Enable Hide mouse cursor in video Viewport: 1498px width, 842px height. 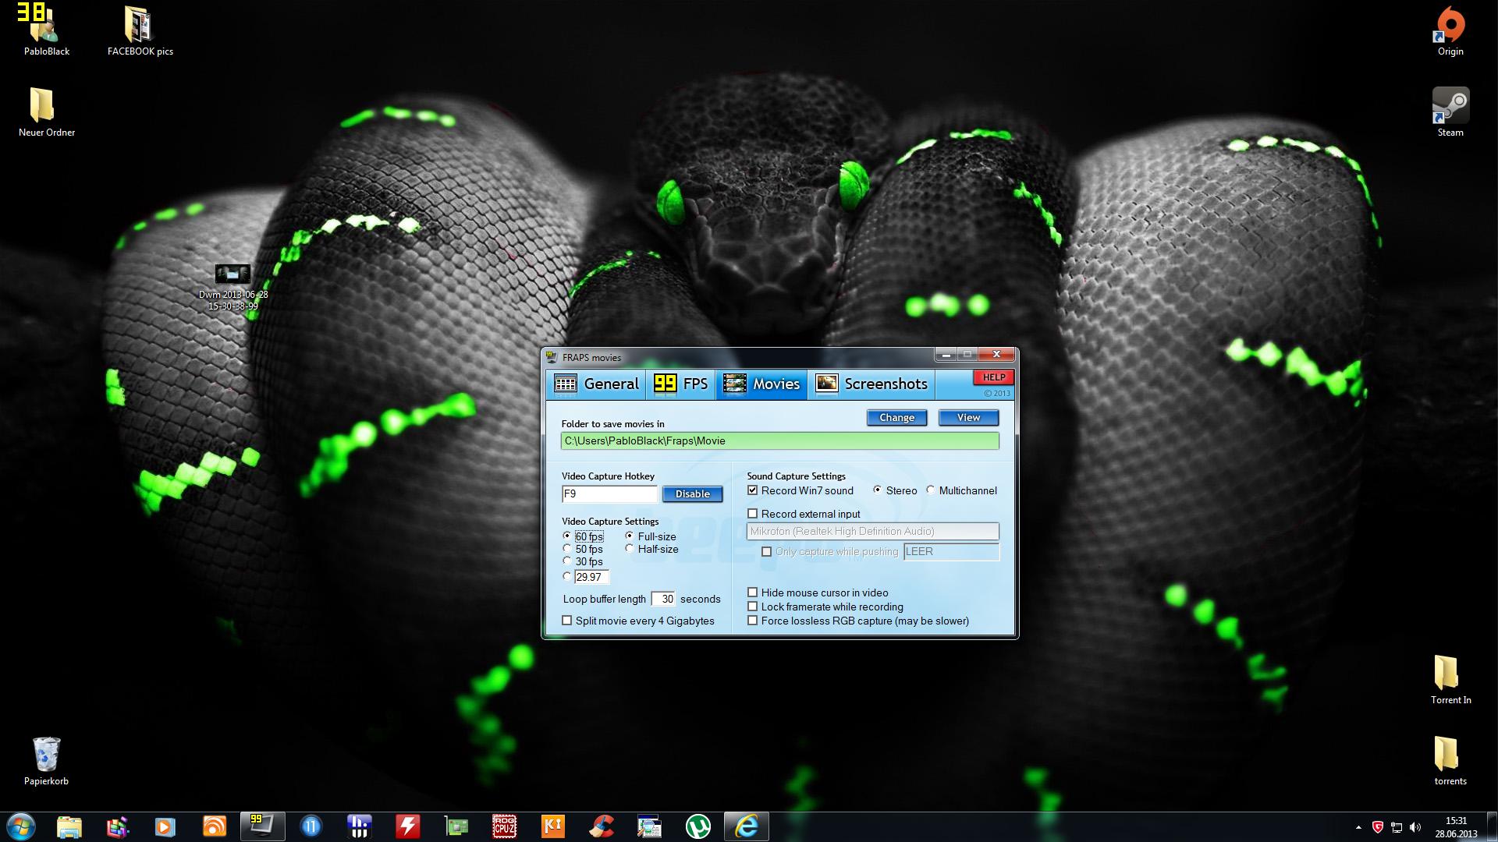[753, 593]
